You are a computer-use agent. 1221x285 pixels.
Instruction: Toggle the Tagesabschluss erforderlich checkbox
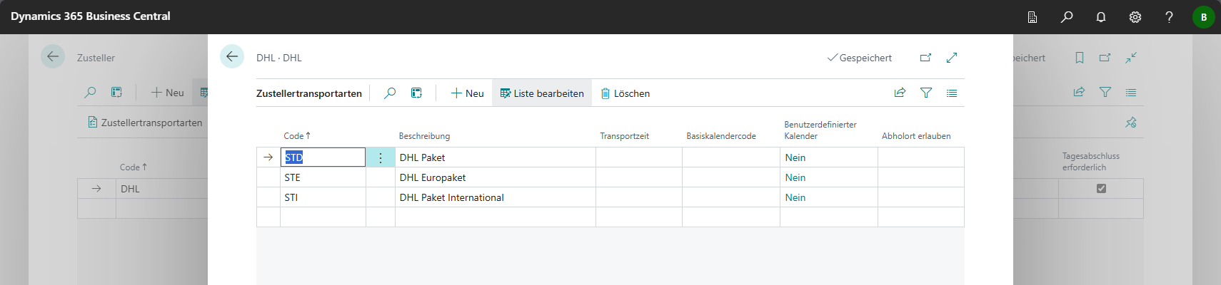tap(1101, 189)
